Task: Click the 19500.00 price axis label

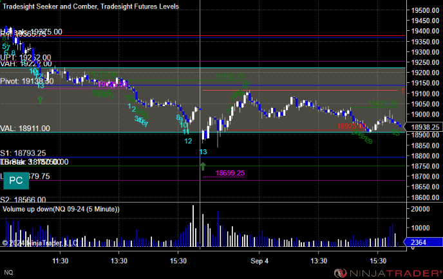Action: click(425, 10)
